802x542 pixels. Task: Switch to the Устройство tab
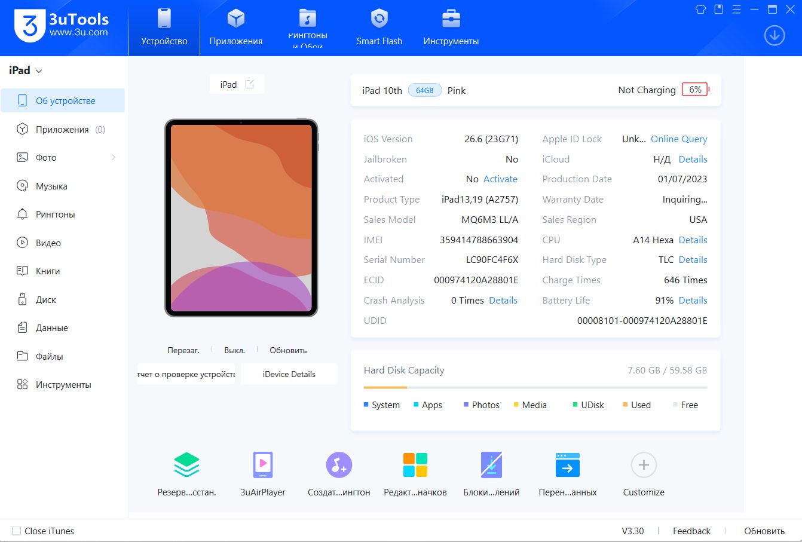[x=164, y=28]
